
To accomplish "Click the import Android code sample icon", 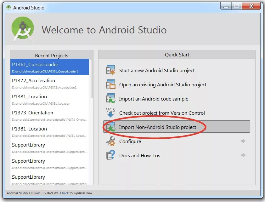I will [110, 98].
